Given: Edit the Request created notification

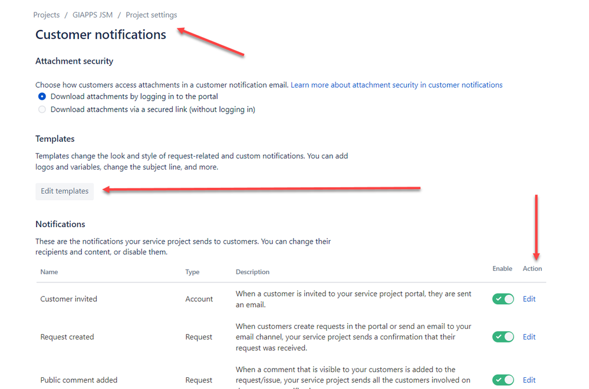Looking at the screenshot, I should pyautogui.click(x=529, y=337).
